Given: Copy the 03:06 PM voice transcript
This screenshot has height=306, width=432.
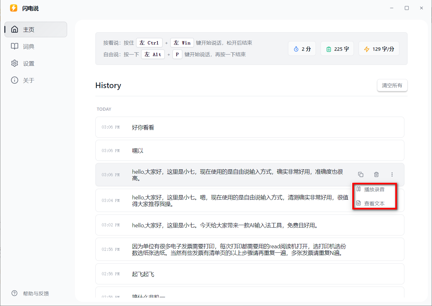Looking at the screenshot, I should coord(360,174).
